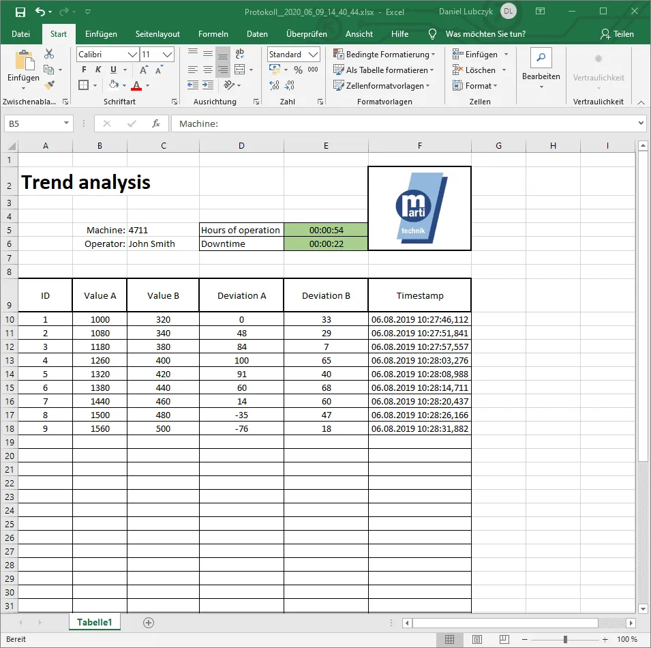The width and height of the screenshot is (651, 648).
Task: Apply percent style format
Action: 298,70
